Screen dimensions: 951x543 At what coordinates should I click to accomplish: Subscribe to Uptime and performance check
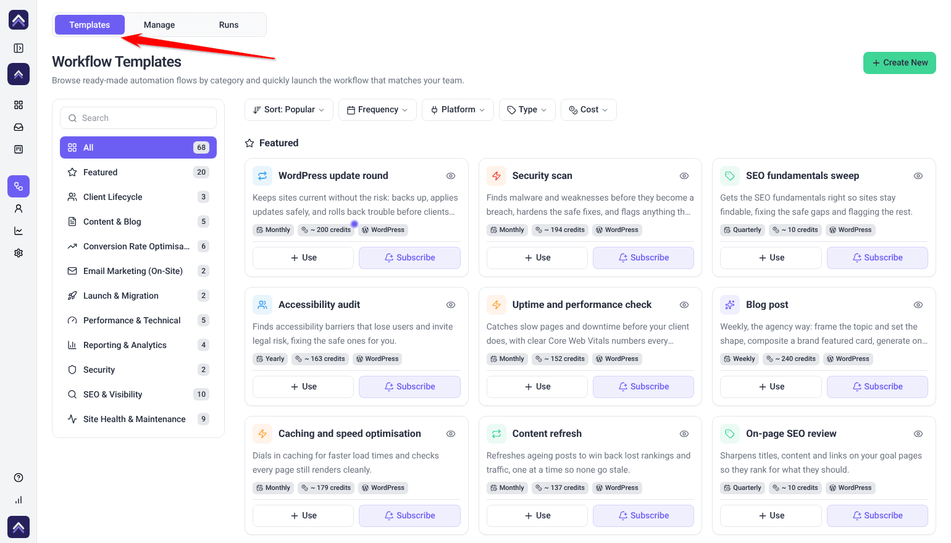[643, 387]
